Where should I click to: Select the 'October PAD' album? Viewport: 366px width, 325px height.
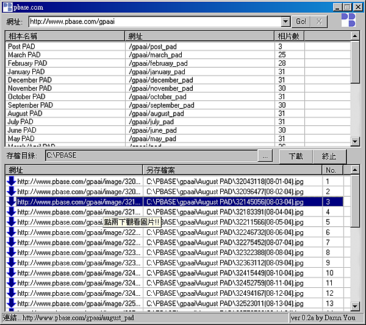pyautogui.click(x=178, y=97)
